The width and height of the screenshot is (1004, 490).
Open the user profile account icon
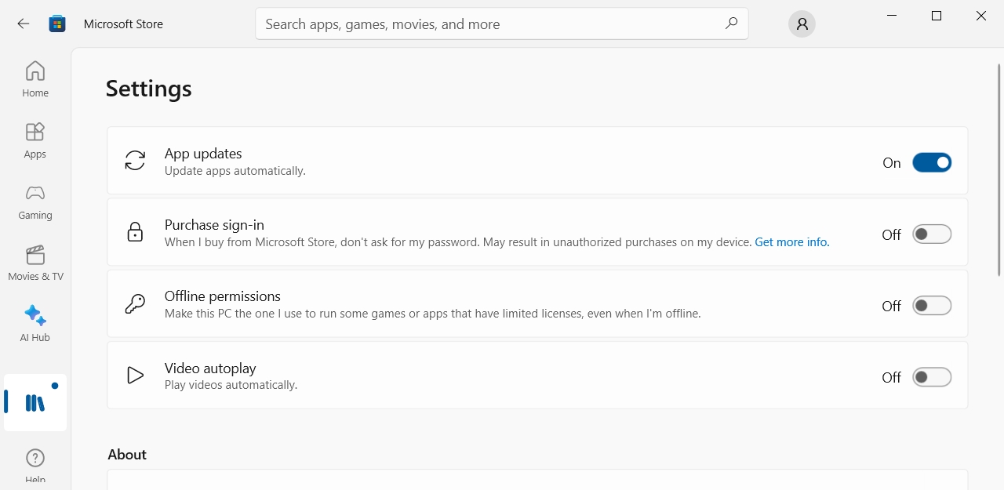(x=802, y=24)
